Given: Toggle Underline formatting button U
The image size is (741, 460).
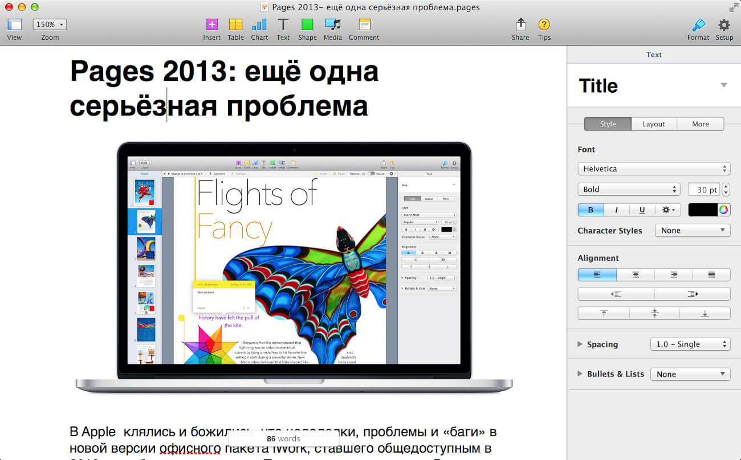Looking at the screenshot, I should coord(642,210).
